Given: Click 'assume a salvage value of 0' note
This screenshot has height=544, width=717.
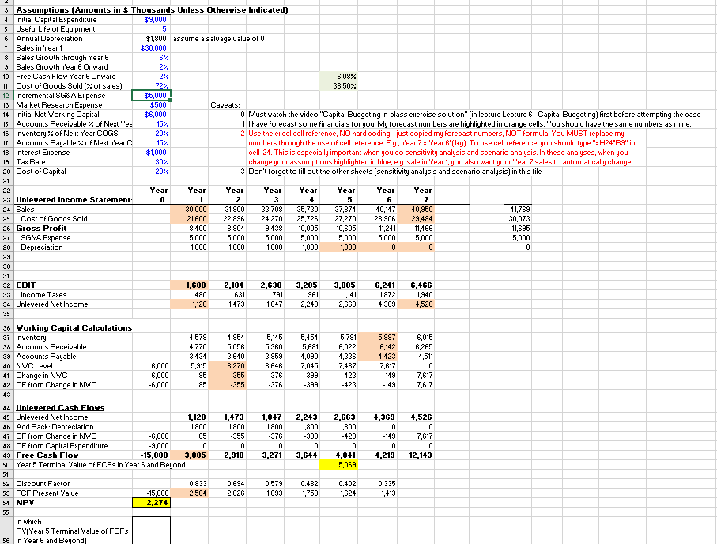Looking at the screenshot, I should point(218,39).
